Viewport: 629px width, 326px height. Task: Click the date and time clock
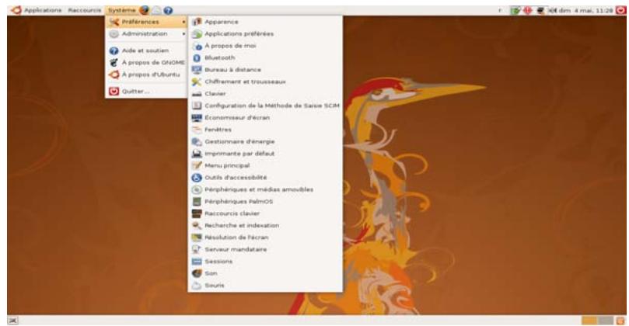pyautogui.click(x=586, y=10)
